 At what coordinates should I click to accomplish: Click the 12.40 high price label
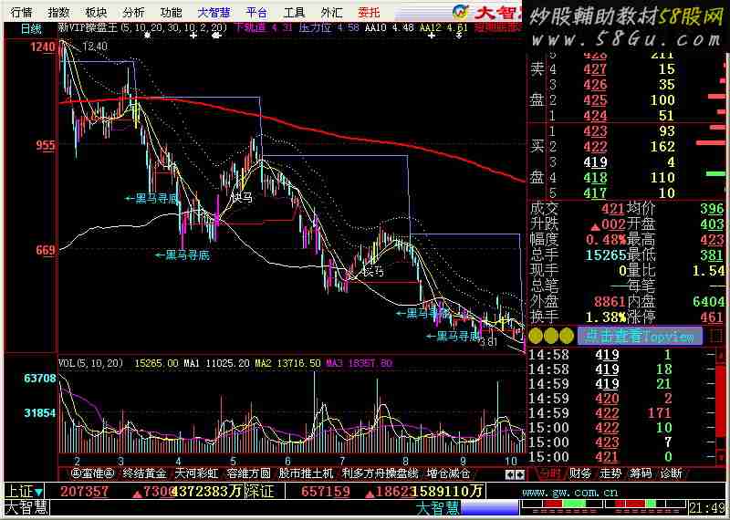pyautogui.click(x=96, y=47)
